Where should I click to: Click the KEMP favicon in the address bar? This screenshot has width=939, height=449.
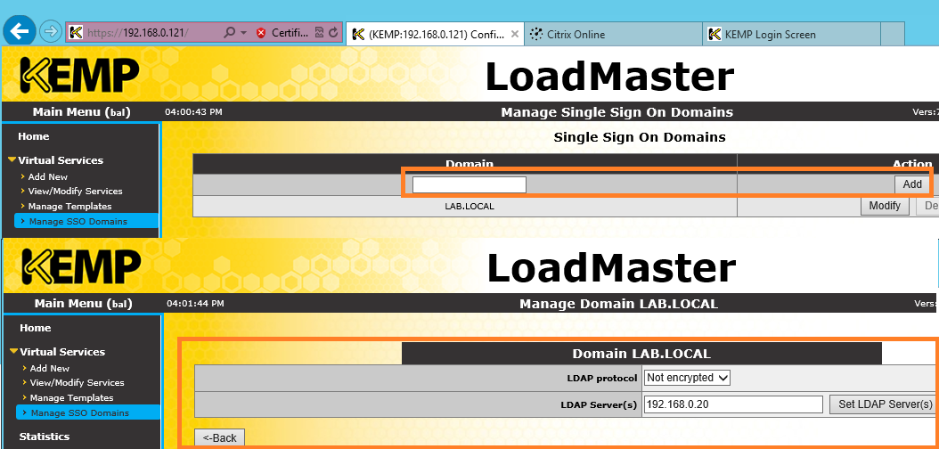pos(75,32)
